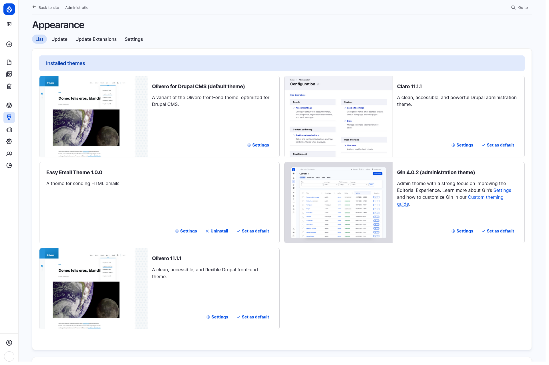This screenshot has width=549, height=365.
Task: Uninstall the Easy Email Theme 1.0.0
Action: (219, 231)
